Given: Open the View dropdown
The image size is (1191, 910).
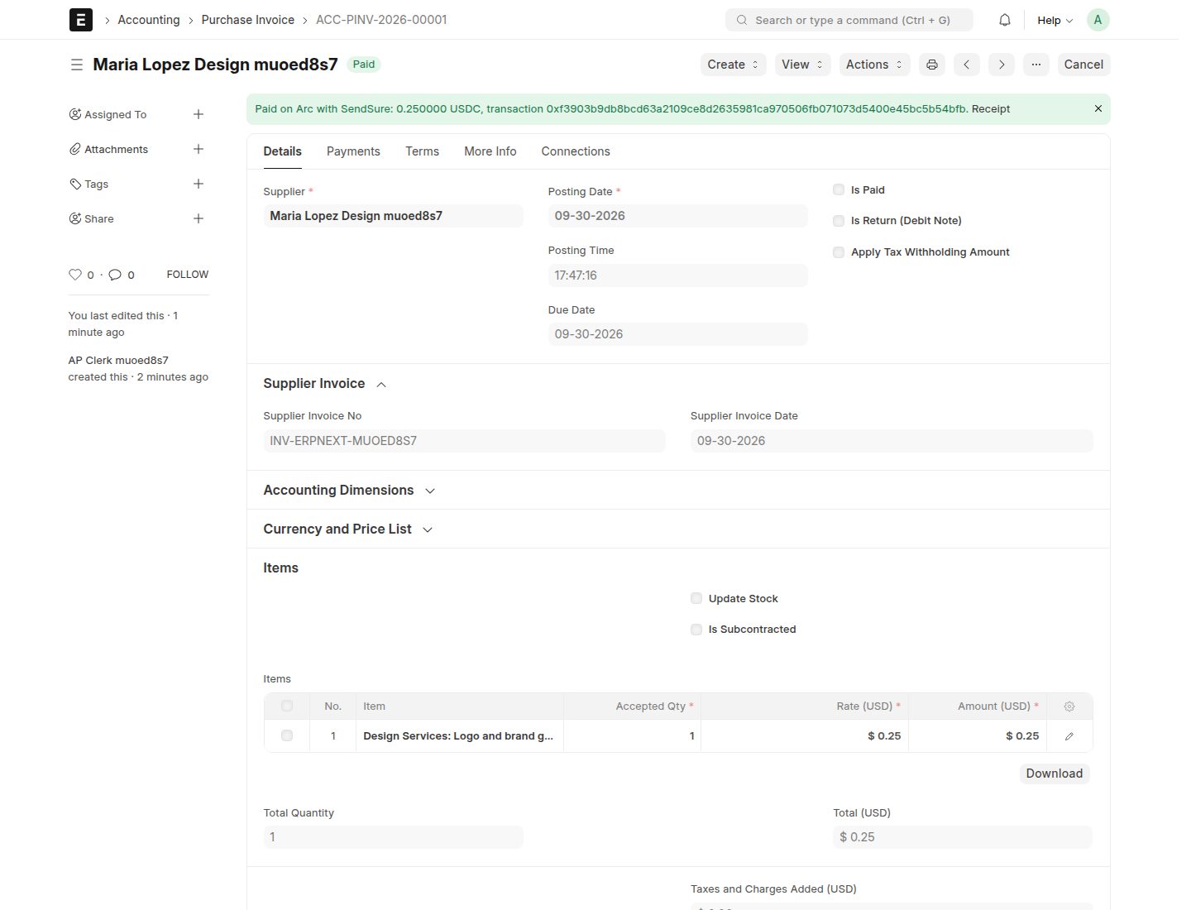Looking at the screenshot, I should pyautogui.click(x=802, y=65).
